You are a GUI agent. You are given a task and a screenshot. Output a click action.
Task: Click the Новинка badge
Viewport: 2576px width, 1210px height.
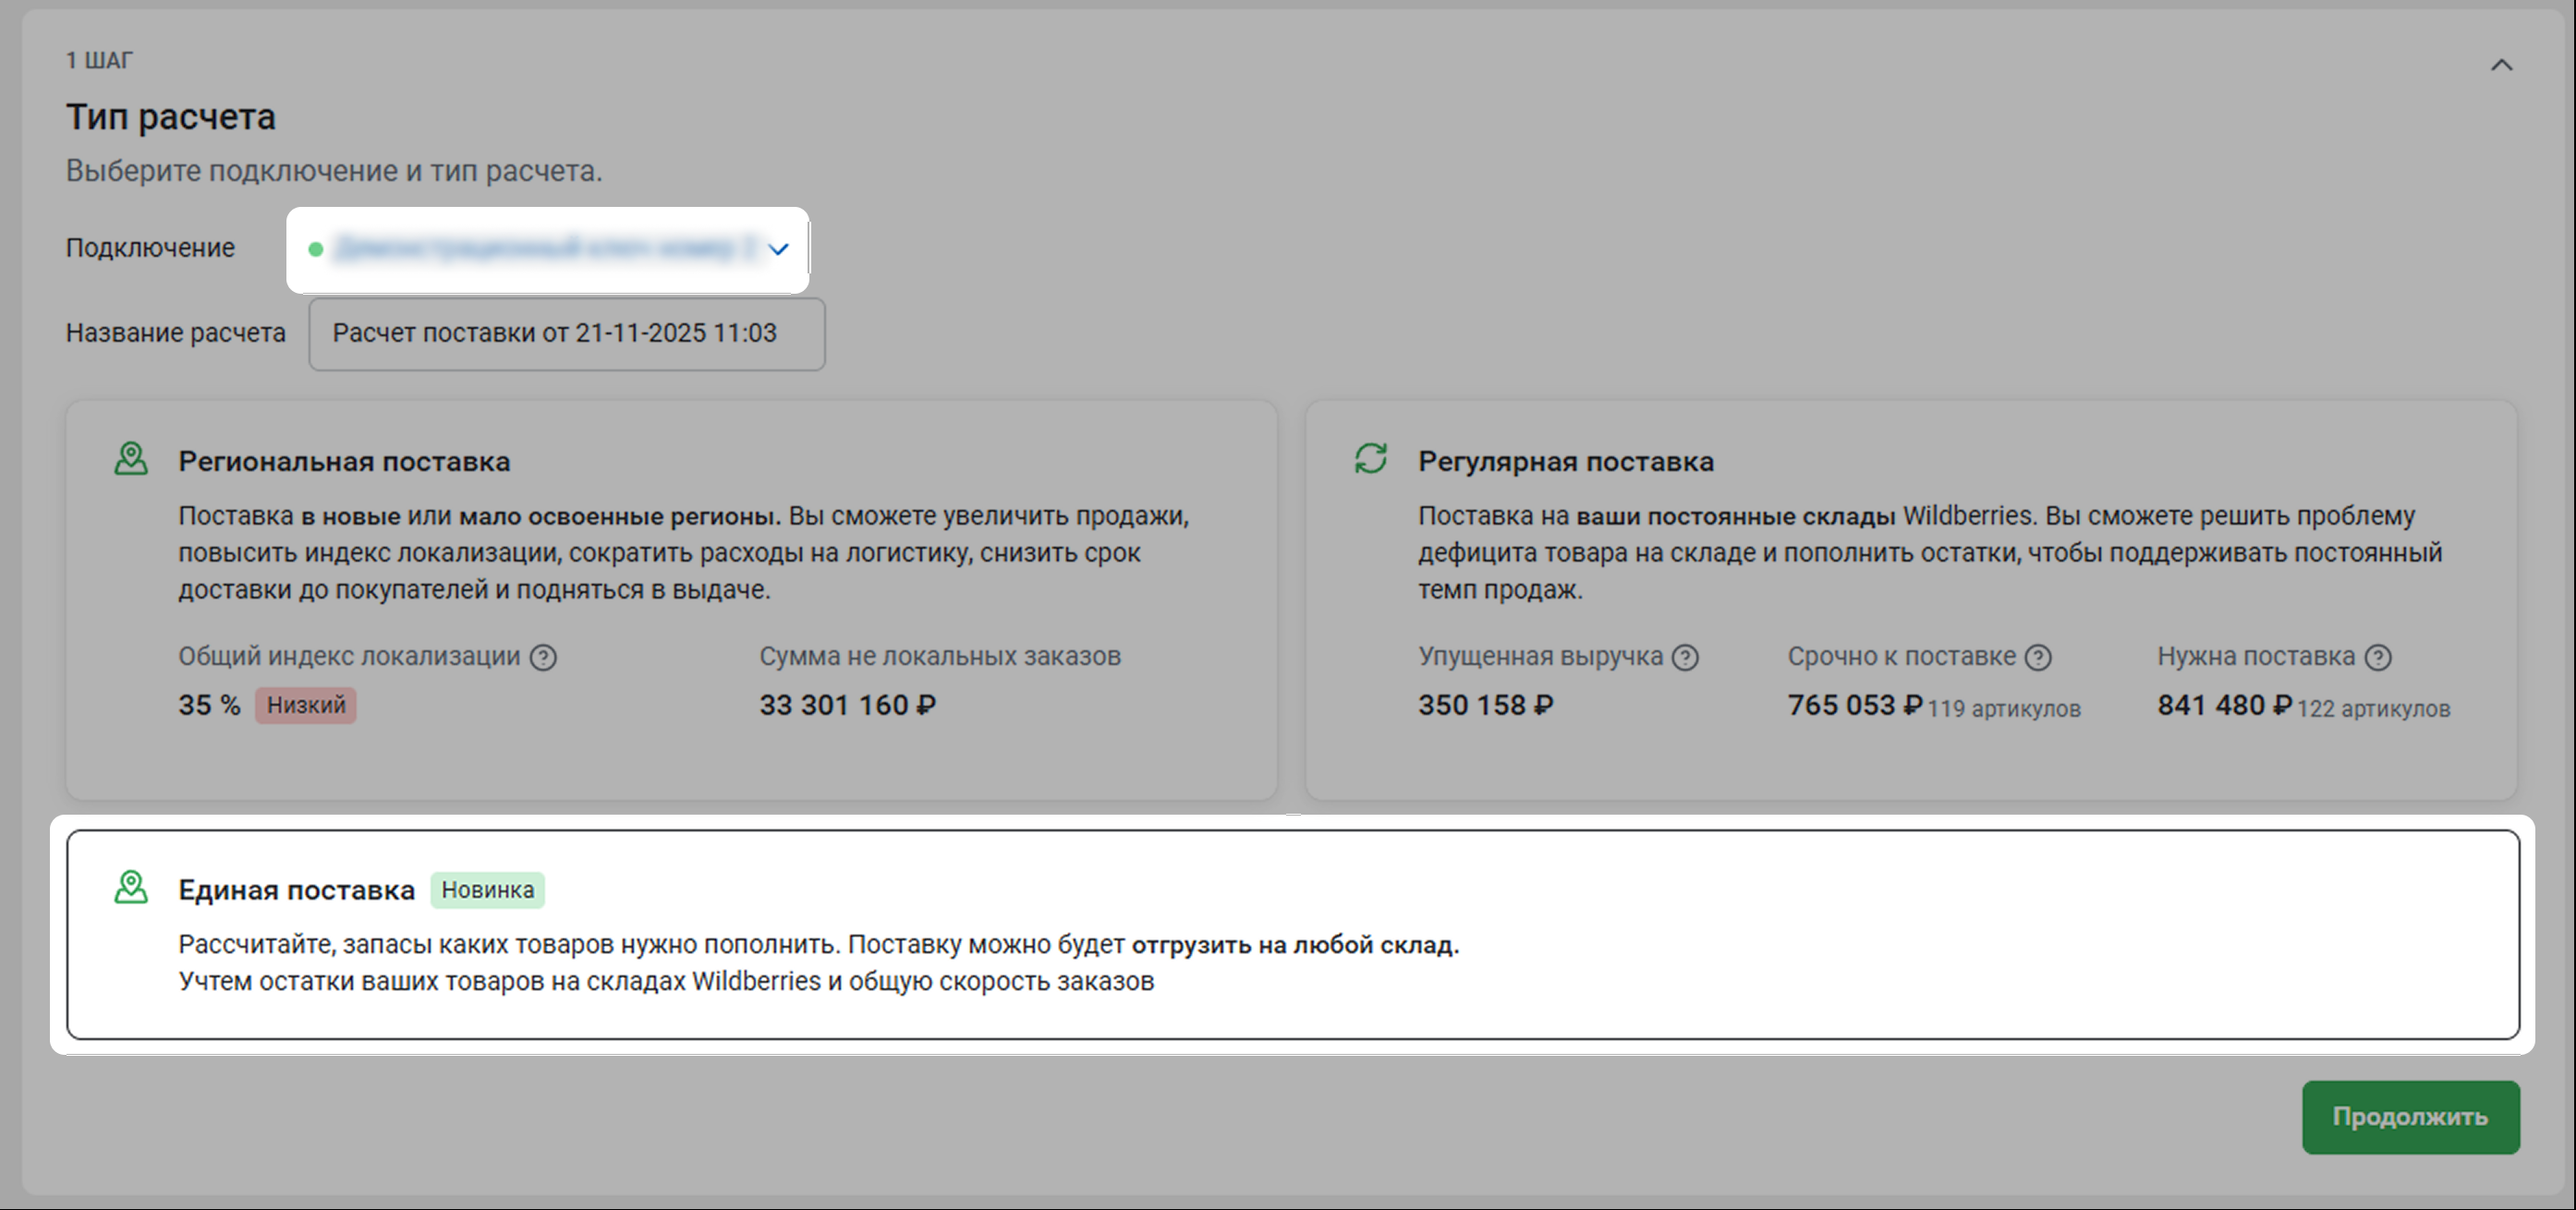(x=487, y=890)
